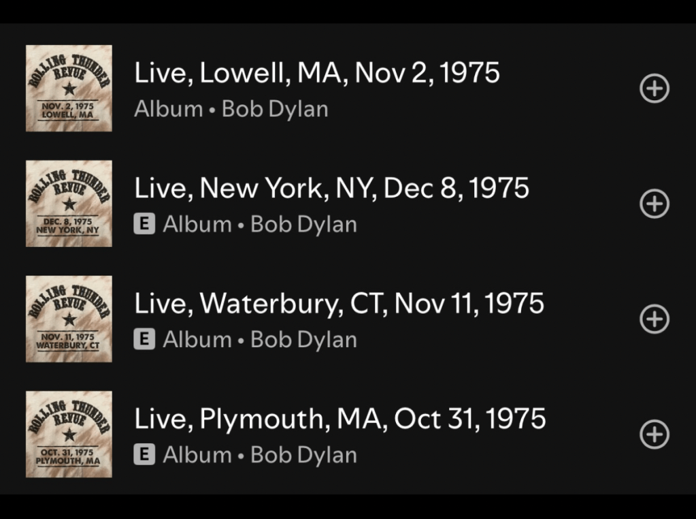Click the Album label under Lowell title
Viewport: 696px width, 519px height.
[x=168, y=109]
